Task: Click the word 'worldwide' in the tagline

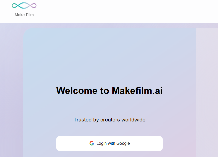Action: pos(133,120)
